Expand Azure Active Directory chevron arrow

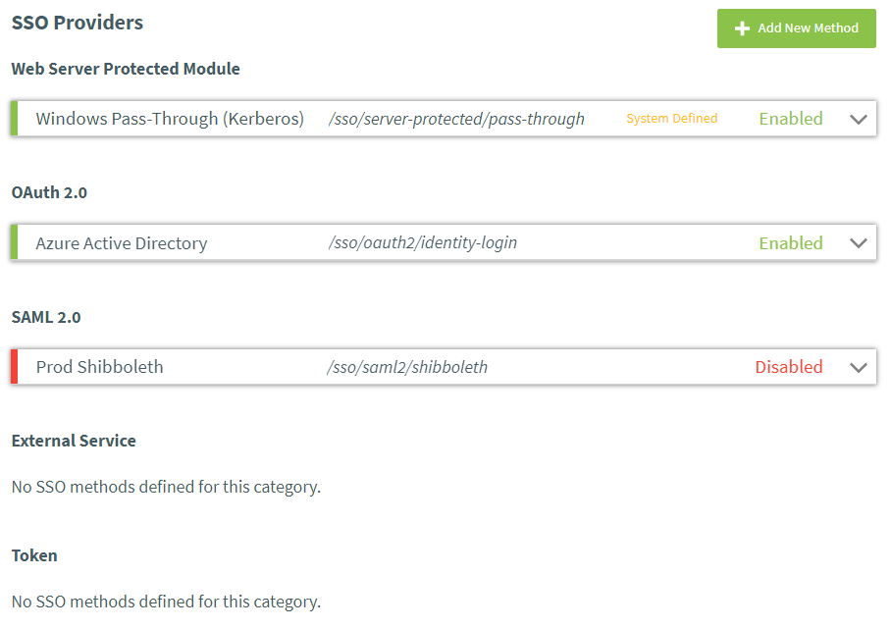pos(859,243)
